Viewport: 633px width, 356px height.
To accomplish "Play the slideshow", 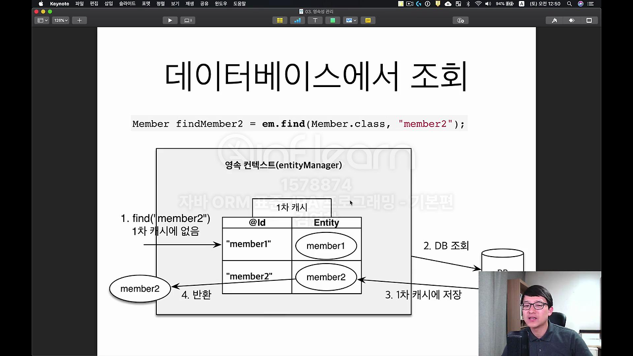I will point(170,20).
